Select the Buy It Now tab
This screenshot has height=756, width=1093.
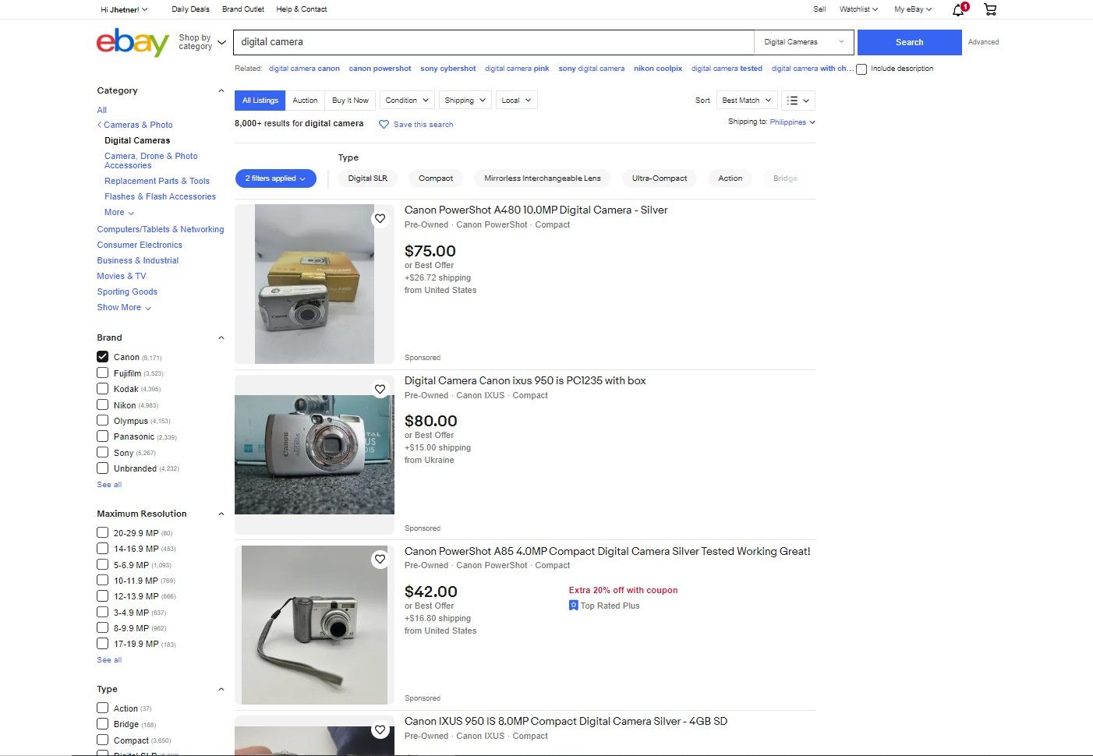pos(350,100)
